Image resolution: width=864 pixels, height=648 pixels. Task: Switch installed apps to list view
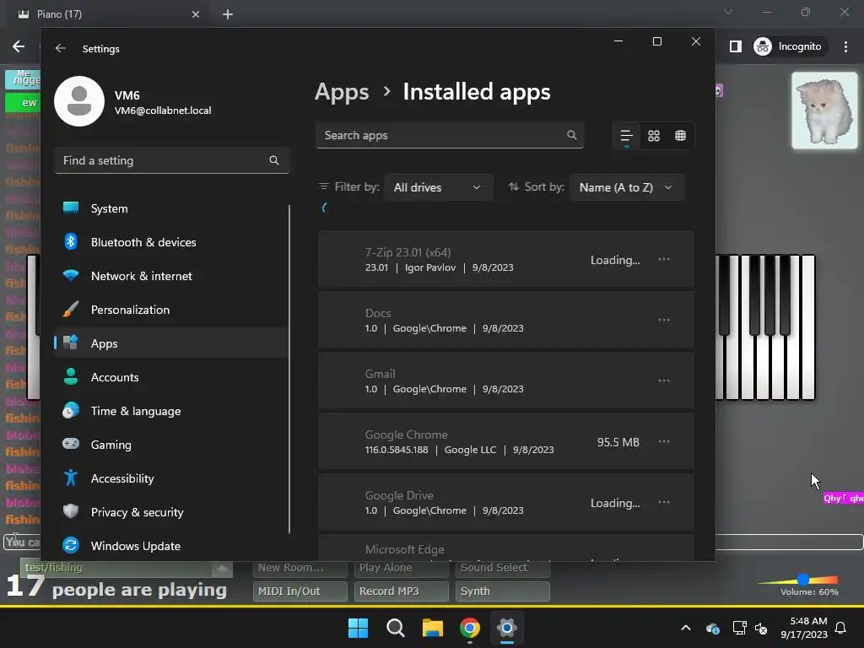tap(627, 136)
